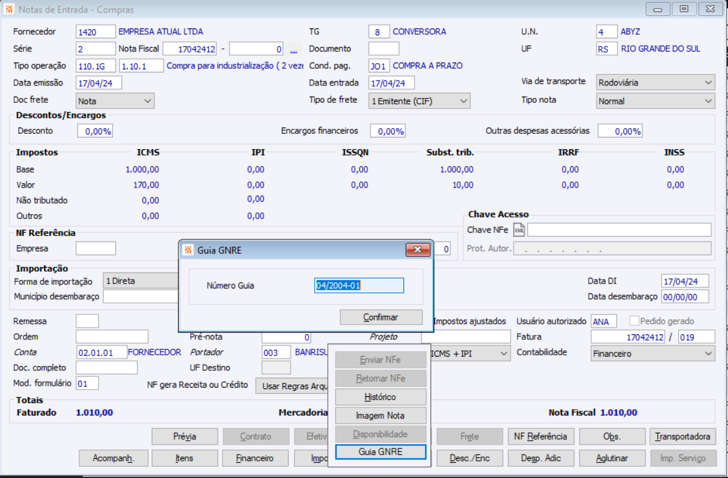
Task: Close the Guia GNRE dialog
Action: [418, 250]
